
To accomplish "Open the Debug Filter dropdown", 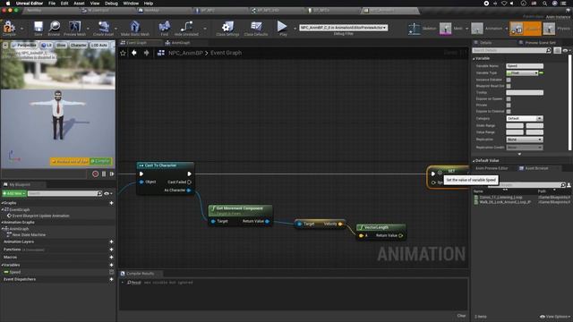I will (x=344, y=28).
